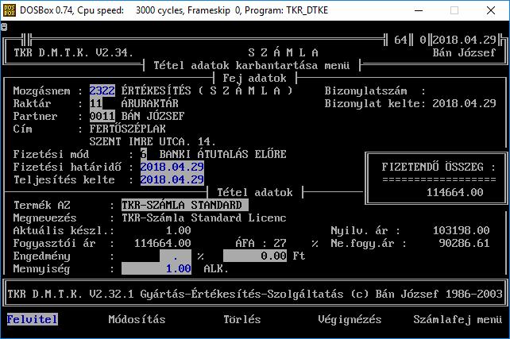
Task: Click the Fizetési mód field value 6
Action: pyautogui.click(x=144, y=154)
